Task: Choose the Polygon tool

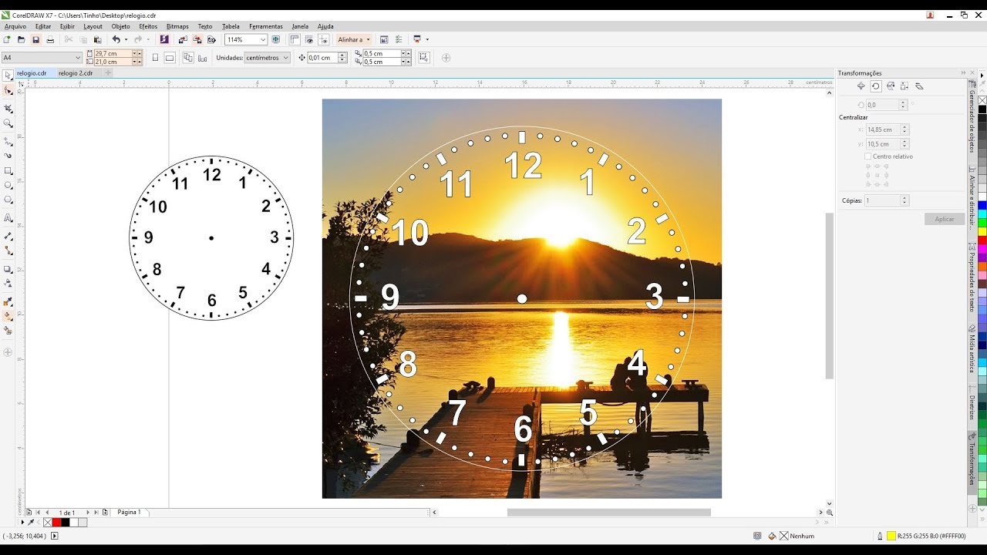Action: coord(8,200)
